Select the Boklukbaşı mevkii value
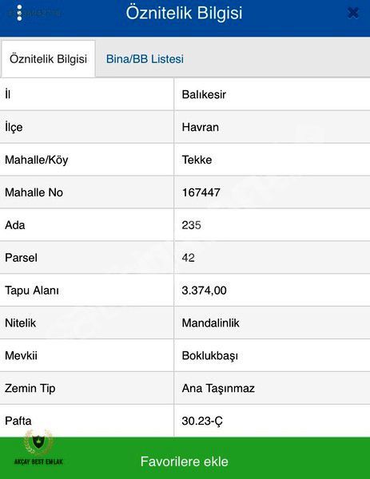Screen dimensions: 370x479 (209, 355)
